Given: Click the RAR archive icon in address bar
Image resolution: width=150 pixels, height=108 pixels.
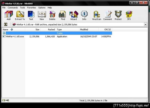Looking at the screenshot, I should (14, 24).
